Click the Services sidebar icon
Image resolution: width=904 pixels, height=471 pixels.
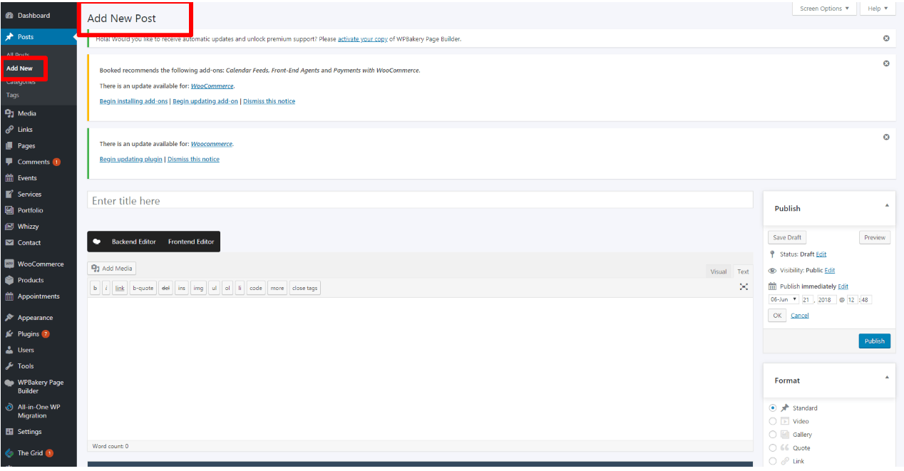click(x=9, y=194)
